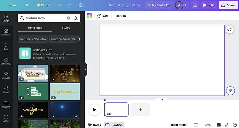Click the comment refresh icon beside canvas
239x128 pixels.
pos(229,29)
